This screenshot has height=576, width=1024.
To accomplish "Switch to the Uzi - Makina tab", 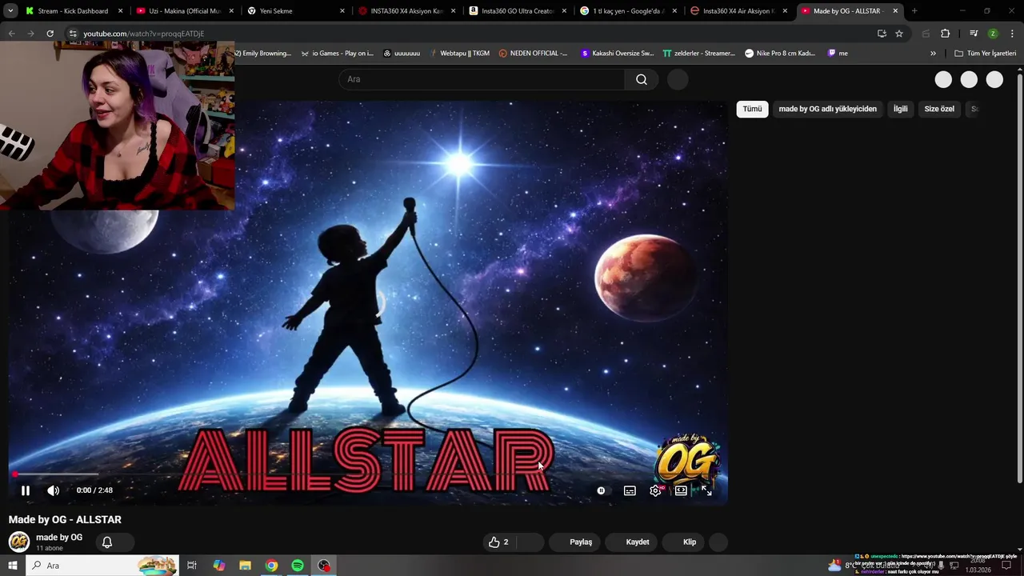I will pos(184,11).
